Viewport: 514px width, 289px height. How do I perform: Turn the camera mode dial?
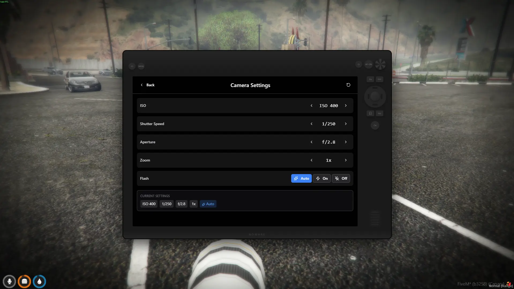380,64
